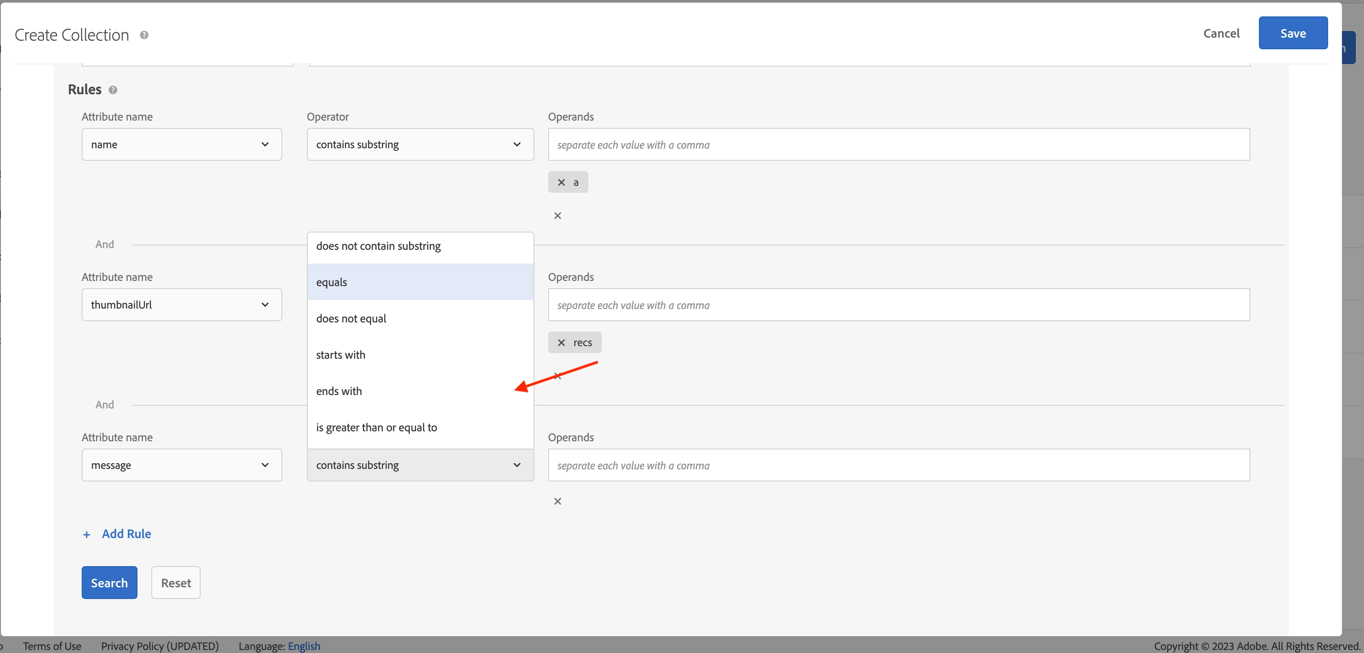Open first rule's contains substring operator
This screenshot has width=1364, height=653.
420,144
